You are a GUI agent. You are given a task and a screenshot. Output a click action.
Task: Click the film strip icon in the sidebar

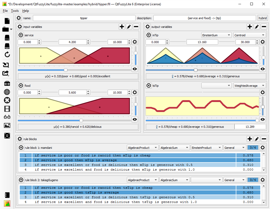click(x=7, y=109)
